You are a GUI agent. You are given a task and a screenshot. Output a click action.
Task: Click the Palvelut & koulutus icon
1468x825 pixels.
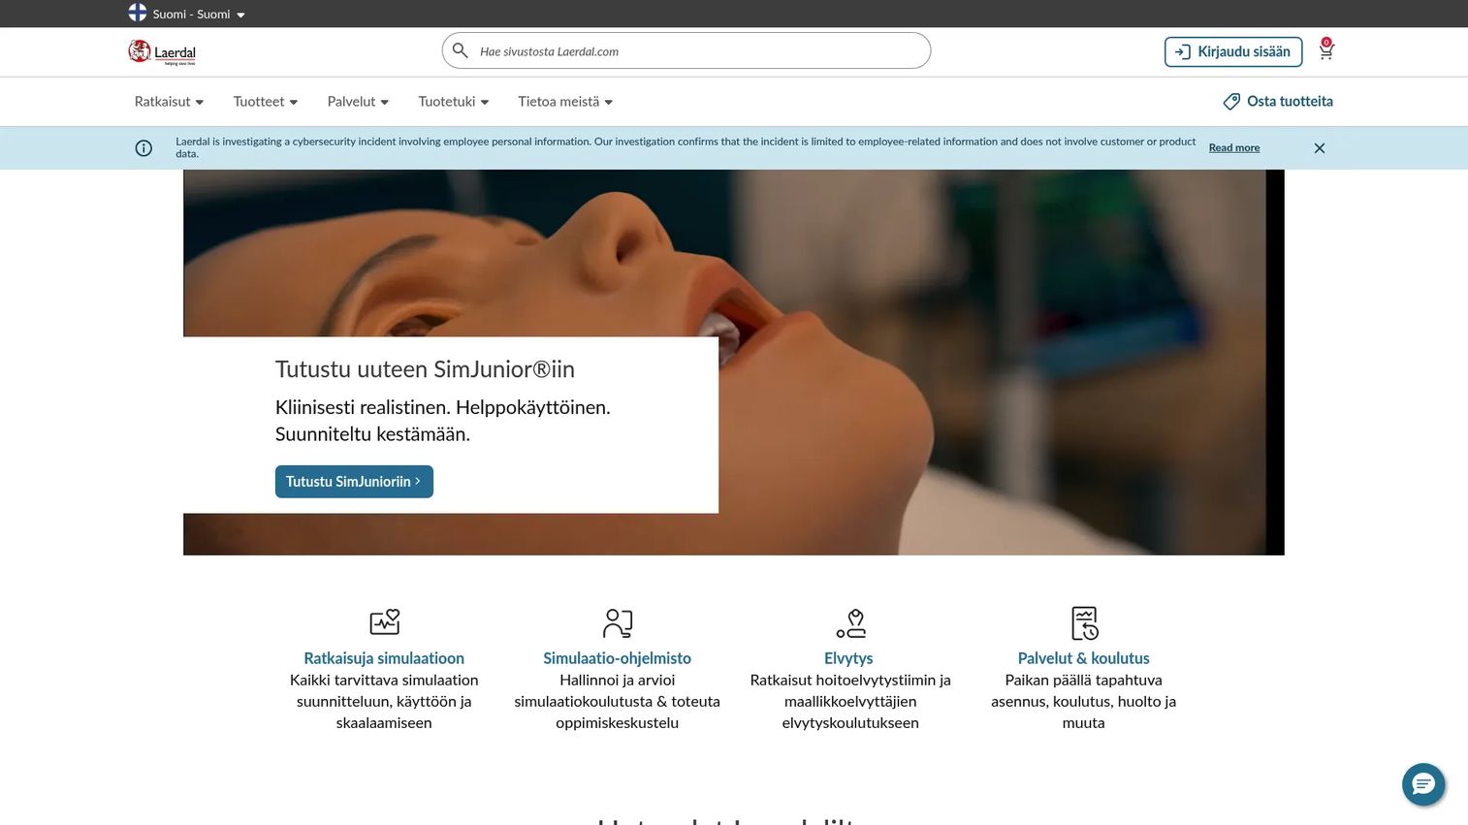[1084, 623]
